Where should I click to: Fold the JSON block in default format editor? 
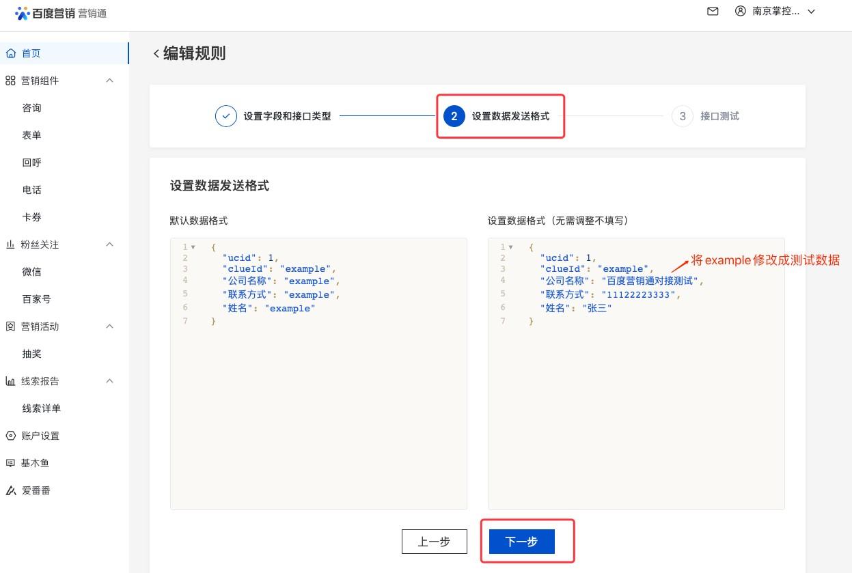coord(193,247)
